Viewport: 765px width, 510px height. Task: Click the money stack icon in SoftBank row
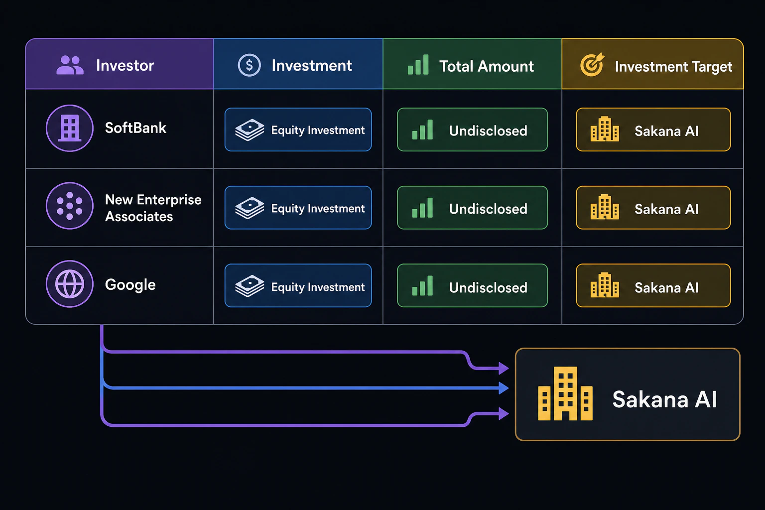click(x=250, y=130)
